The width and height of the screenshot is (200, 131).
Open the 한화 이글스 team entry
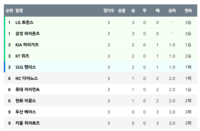tap(25, 101)
